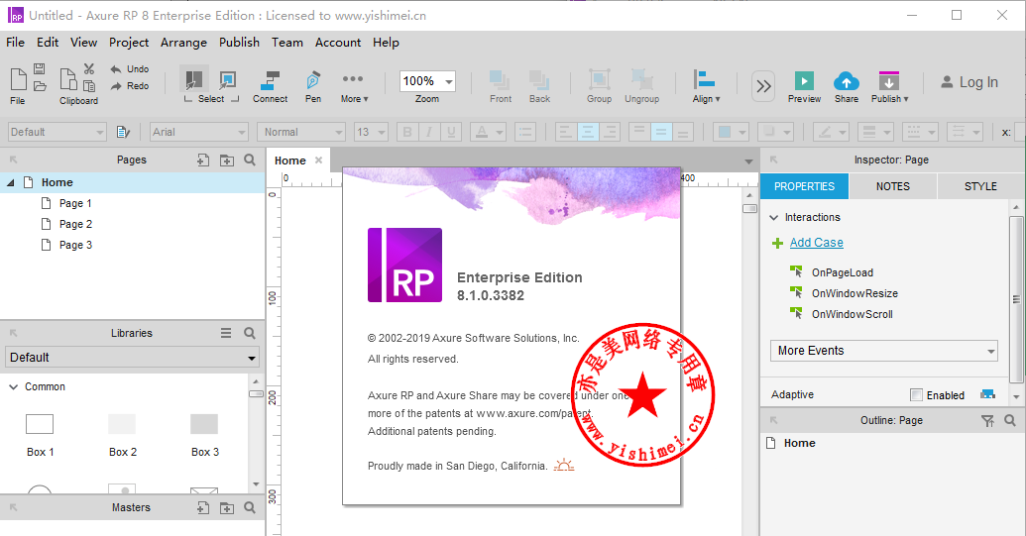
Task: Click Add Page icon in Pages panel
Action: coord(203,161)
